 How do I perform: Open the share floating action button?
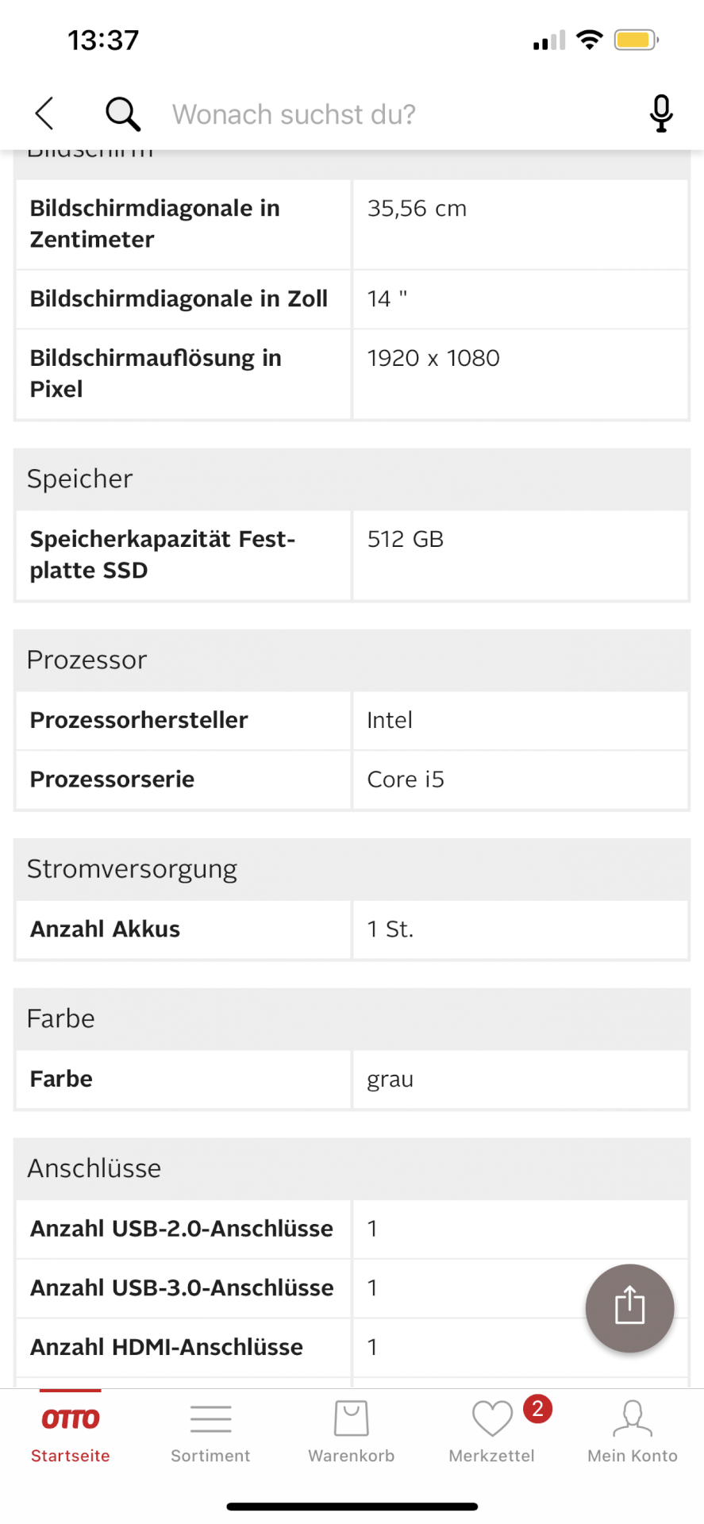(x=629, y=1307)
